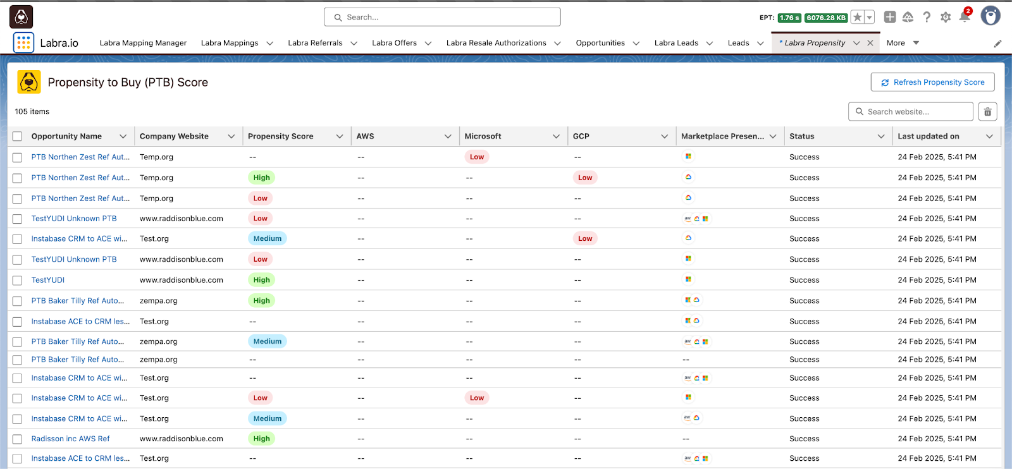This screenshot has height=469, width=1012.
Task: Open the Help question mark icon
Action: pos(927,17)
